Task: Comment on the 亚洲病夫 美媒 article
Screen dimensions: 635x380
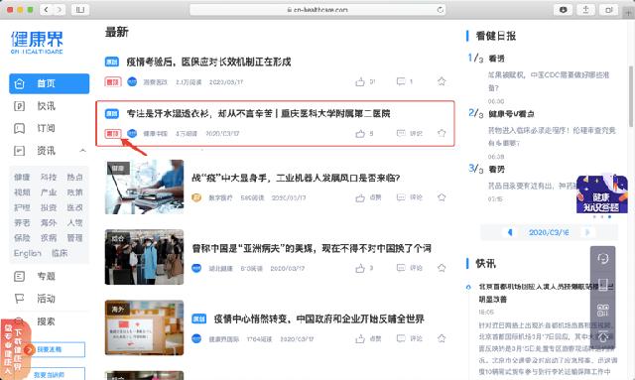Action: point(401,268)
